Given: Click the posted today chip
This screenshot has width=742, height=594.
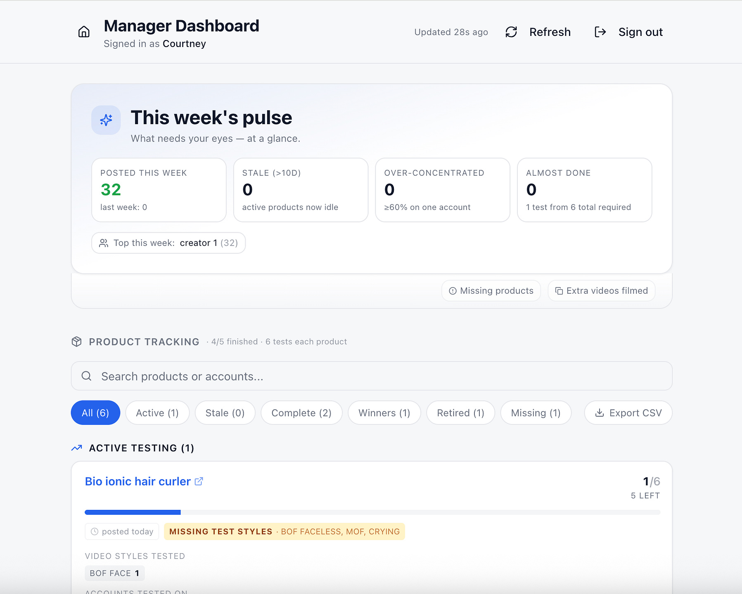Looking at the screenshot, I should [122, 531].
